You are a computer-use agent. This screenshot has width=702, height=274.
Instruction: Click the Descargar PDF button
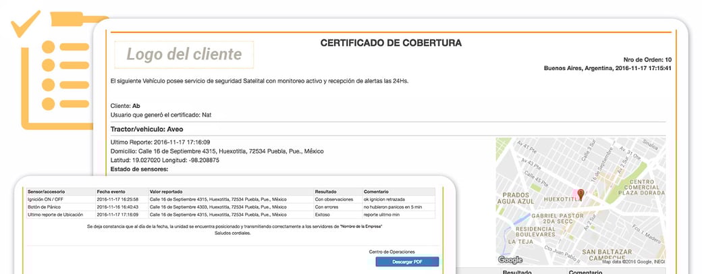[x=407, y=262]
